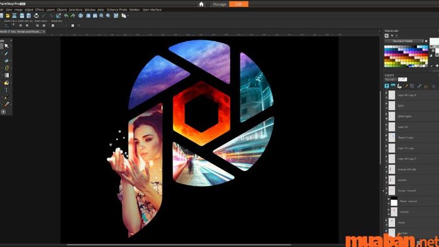Go to the Home workspace icon
The height and width of the screenshot is (247, 439).
click(x=201, y=4)
